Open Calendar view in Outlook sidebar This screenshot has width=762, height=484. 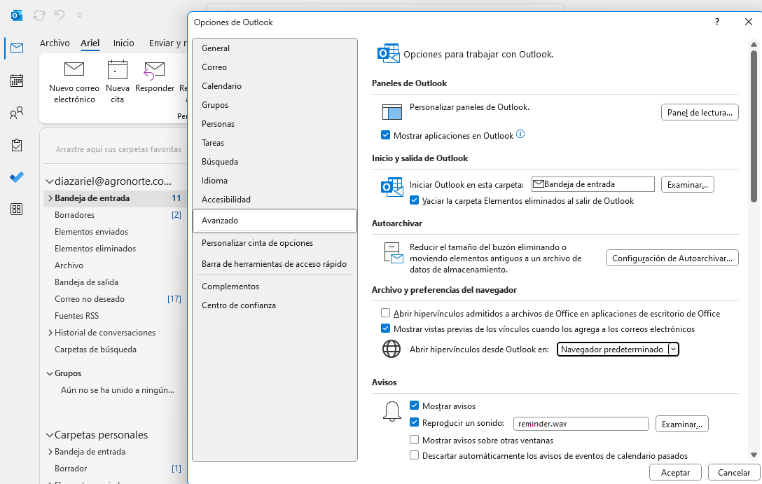pos(17,80)
